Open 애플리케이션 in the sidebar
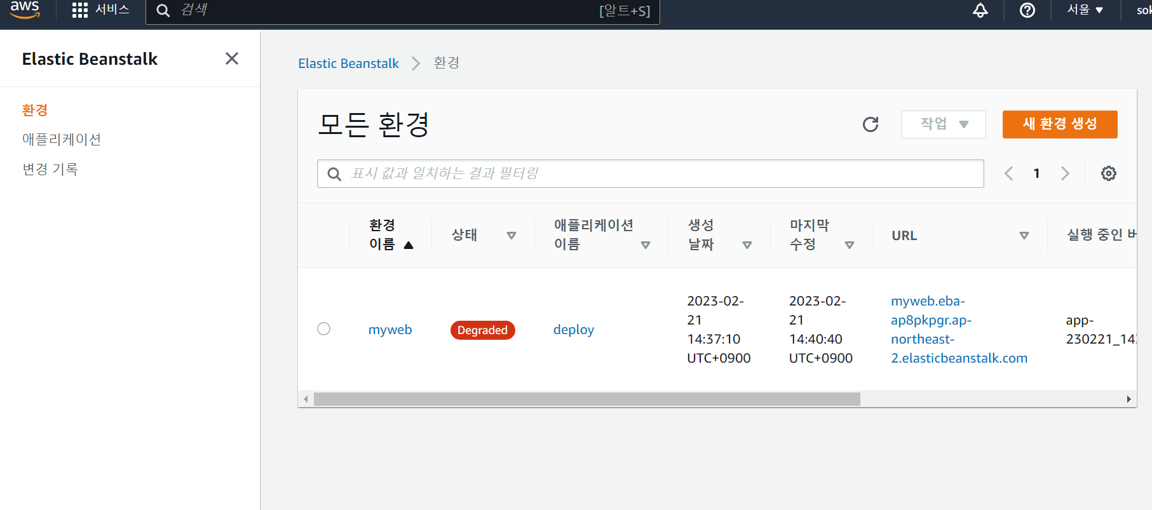 [x=62, y=140]
